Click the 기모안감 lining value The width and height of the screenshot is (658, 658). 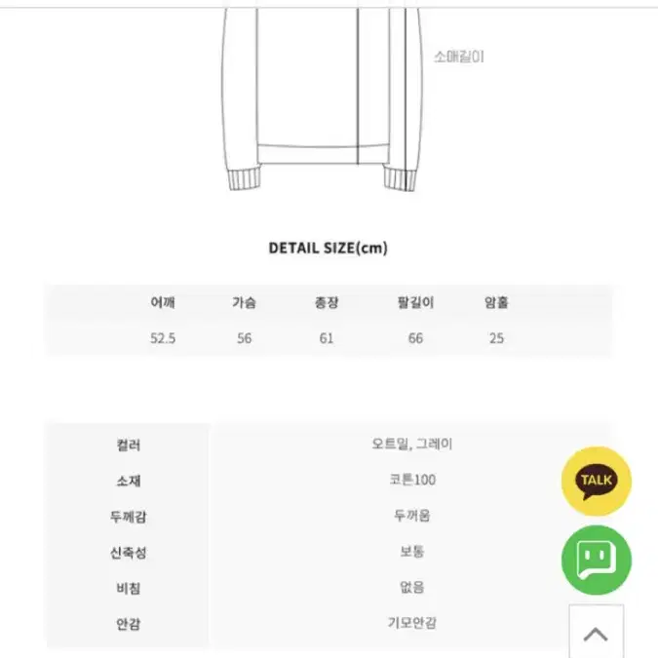point(412,623)
